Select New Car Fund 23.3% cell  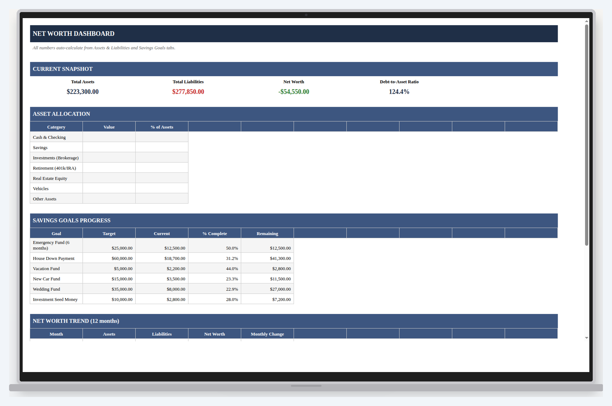[215, 278]
